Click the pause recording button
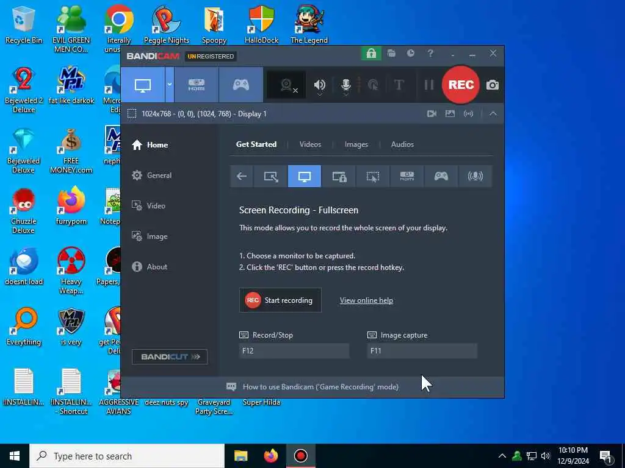This screenshot has width=625, height=468. pyautogui.click(x=429, y=85)
